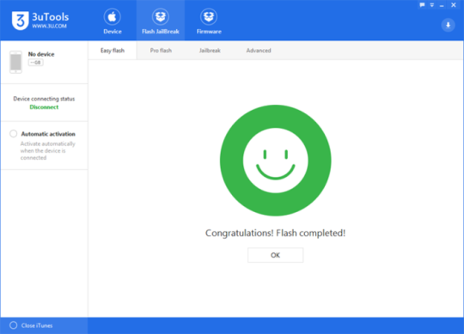Switch to the Easy flash tab
This screenshot has width=464, height=334.
[113, 51]
